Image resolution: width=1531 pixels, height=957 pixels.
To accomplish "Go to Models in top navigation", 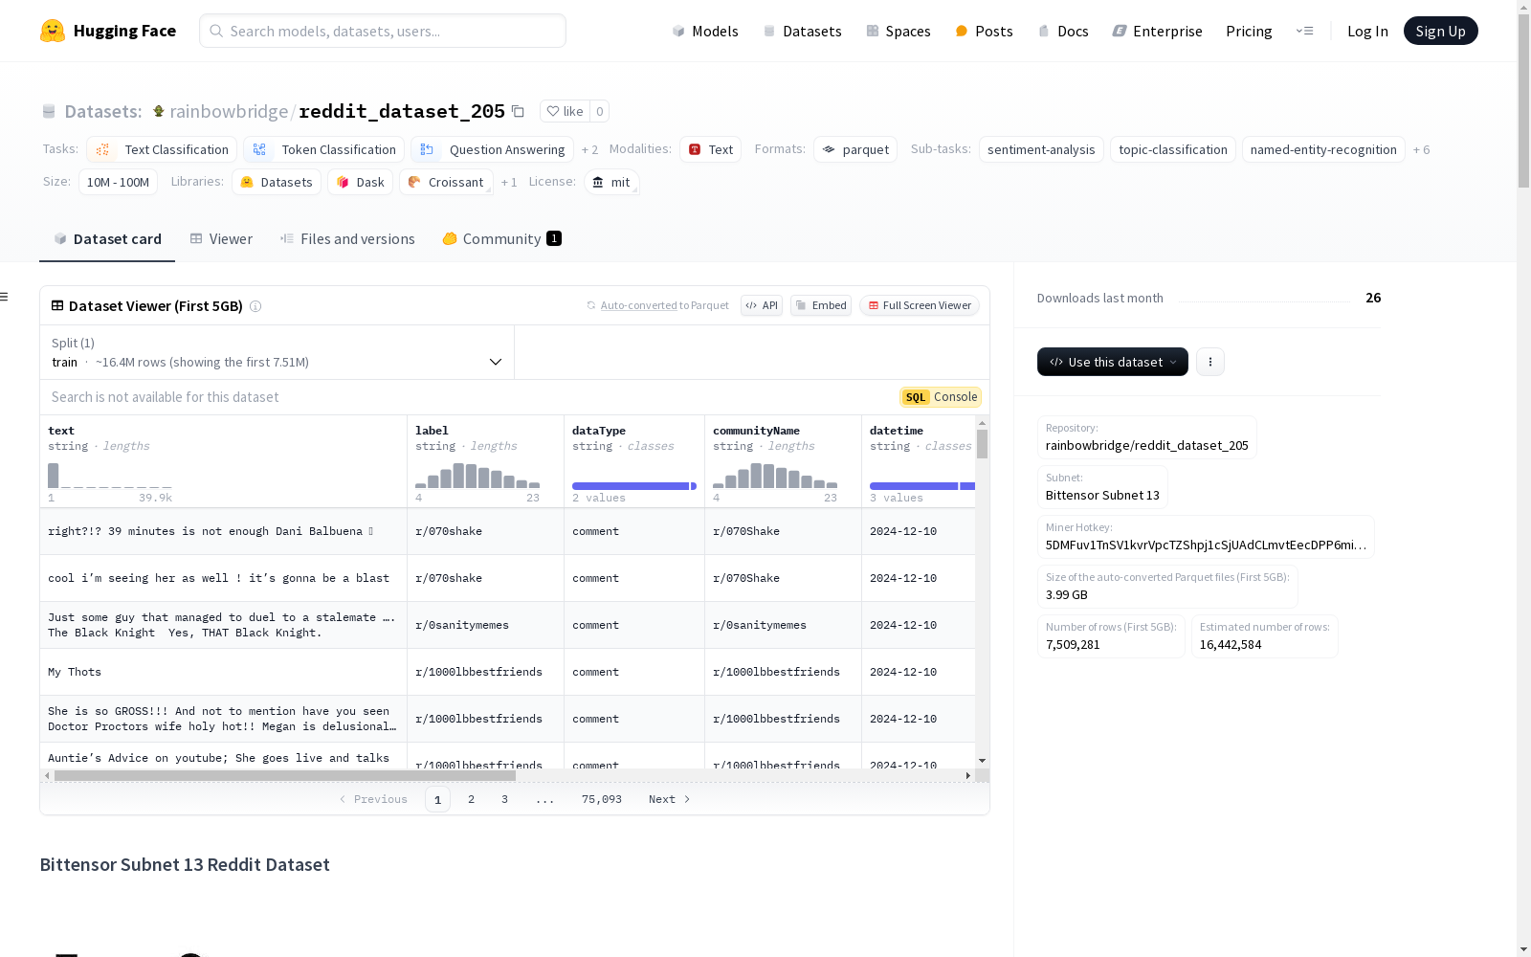I will [705, 31].
